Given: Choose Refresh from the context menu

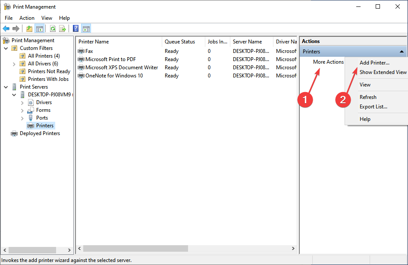Looking at the screenshot, I should pyautogui.click(x=377, y=97).
